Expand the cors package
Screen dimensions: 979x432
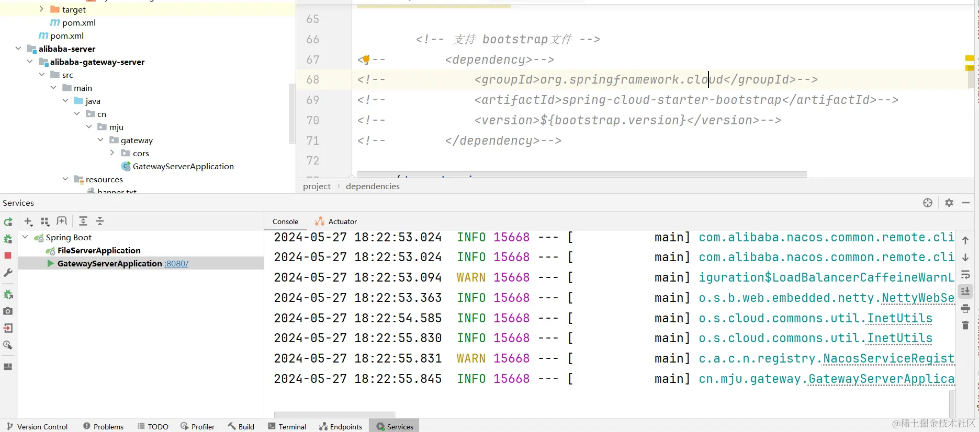pyautogui.click(x=112, y=153)
